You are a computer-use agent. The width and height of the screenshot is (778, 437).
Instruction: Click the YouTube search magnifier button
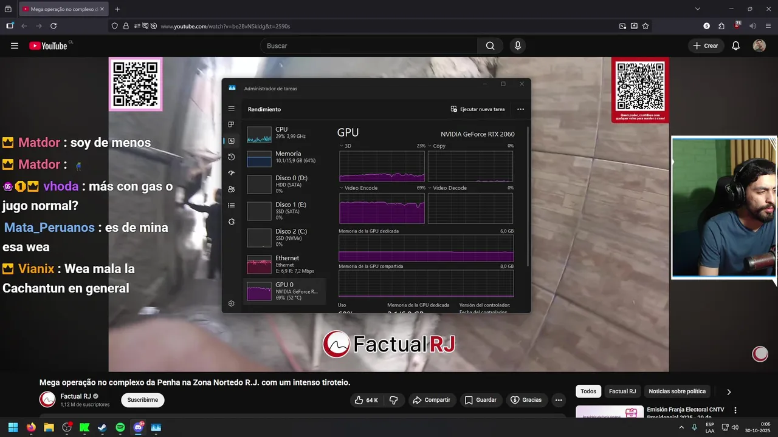pos(490,46)
